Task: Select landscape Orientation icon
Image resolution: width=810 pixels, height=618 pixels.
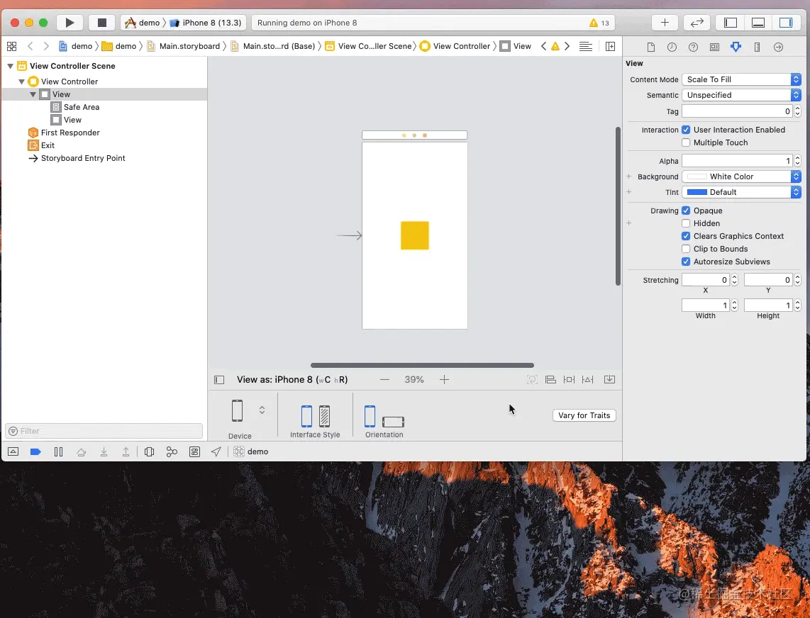Action: pyautogui.click(x=393, y=422)
